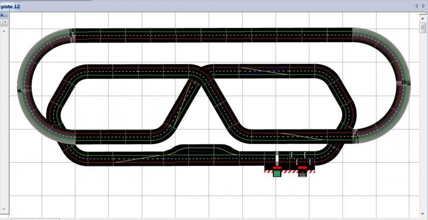Click the tab scroll left arrow
The height and width of the screenshot is (220, 428).
pyautogui.click(x=416, y=5)
